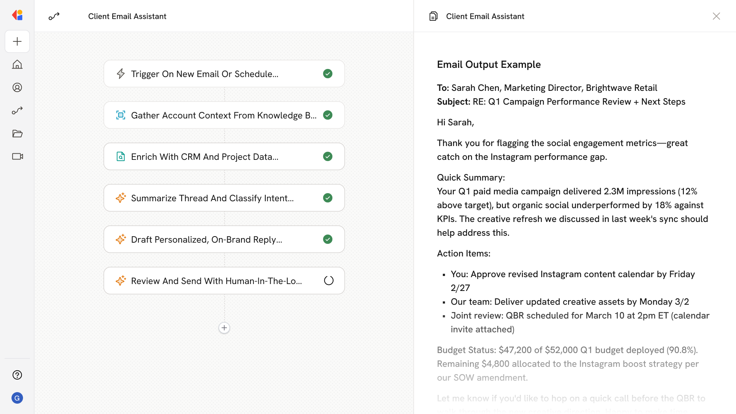The width and height of the screenshot is (736, 414).
Task: Click the app logo at top left
Action: tap(17, 15)
